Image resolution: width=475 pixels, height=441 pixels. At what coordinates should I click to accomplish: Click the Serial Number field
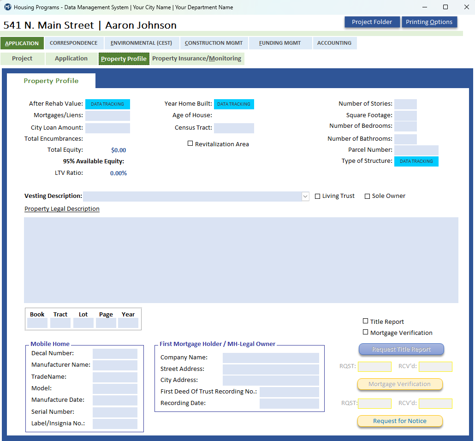[115, 412]
